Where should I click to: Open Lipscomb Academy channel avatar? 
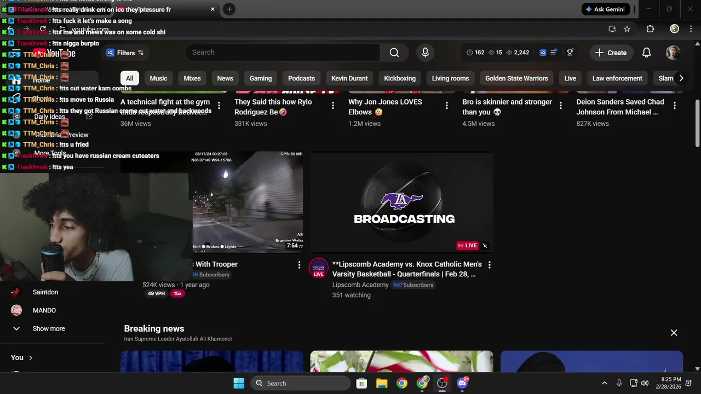click(x=319, y=268)
